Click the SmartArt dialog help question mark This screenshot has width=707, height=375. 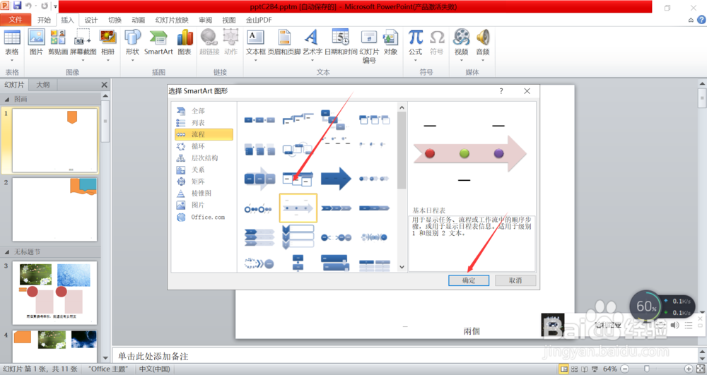point(501,91)
